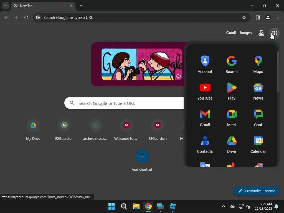Open Gmail icon in apps grid
284x213 pixels.
click(x=205, y=118)
